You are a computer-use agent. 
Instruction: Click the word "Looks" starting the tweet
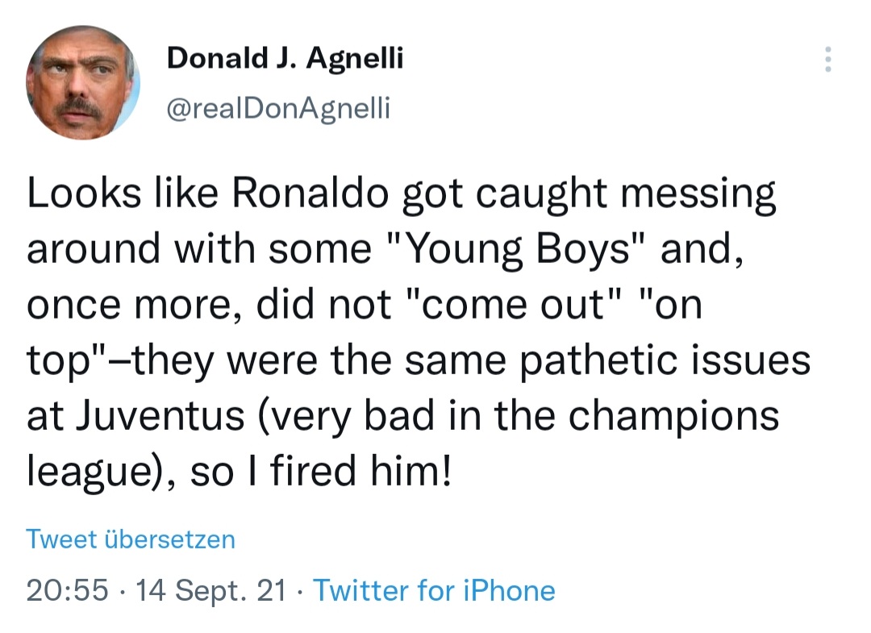pyautogui.click(x=84, y=193)
